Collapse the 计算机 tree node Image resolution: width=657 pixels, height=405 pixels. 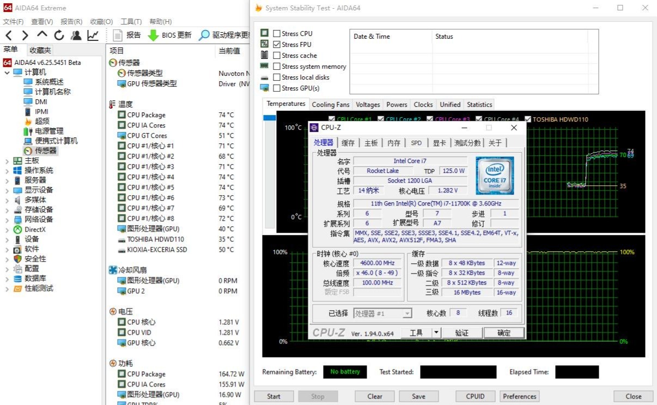[x=7, y=72]
